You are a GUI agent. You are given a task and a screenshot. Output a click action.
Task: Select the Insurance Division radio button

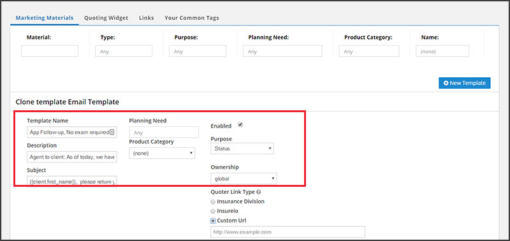213,201
